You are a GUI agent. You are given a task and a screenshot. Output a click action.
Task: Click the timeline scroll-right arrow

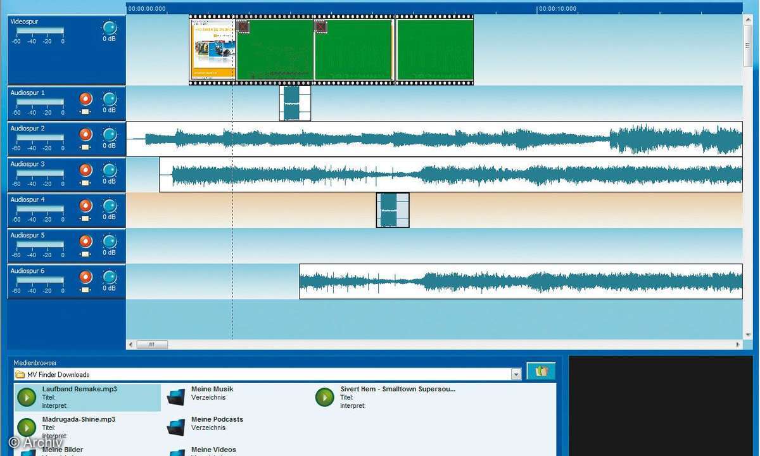738,345
